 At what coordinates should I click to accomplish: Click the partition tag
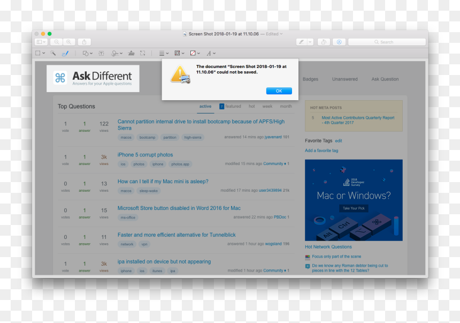point(170,137)
